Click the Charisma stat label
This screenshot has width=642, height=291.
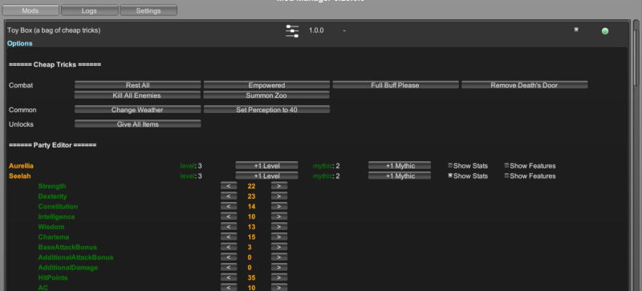click(x=54, y=237)
